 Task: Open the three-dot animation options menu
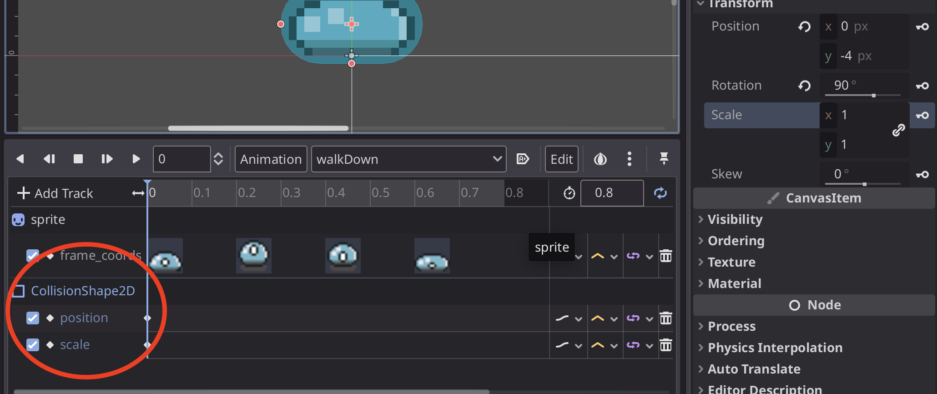click(x=630, y=159)
